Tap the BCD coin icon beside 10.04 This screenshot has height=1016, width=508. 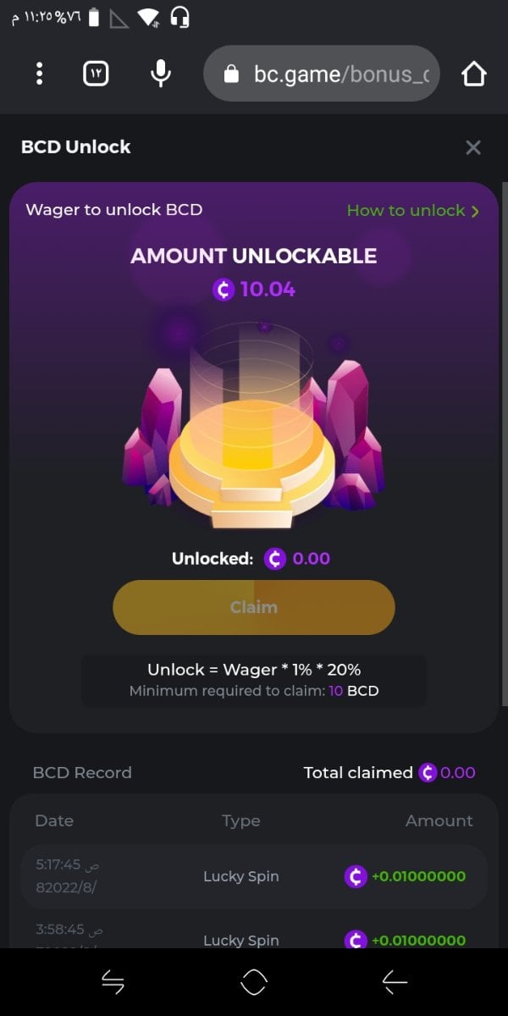224,290
